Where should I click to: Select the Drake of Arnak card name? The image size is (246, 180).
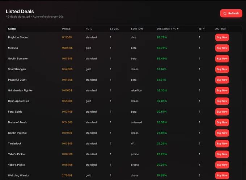click(x=17, y=122)
